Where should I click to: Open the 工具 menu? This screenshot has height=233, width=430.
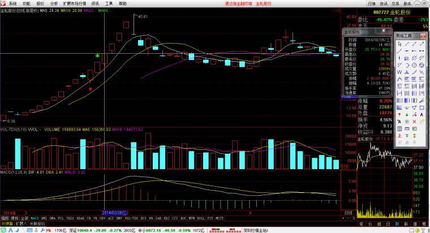point(109,3)
